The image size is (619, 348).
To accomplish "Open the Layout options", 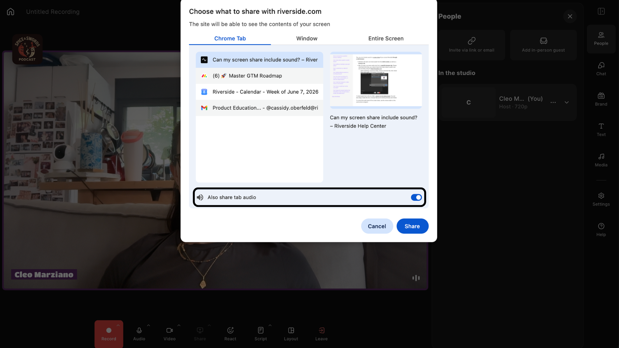I will pyautogui.click(x=291, y=334).
